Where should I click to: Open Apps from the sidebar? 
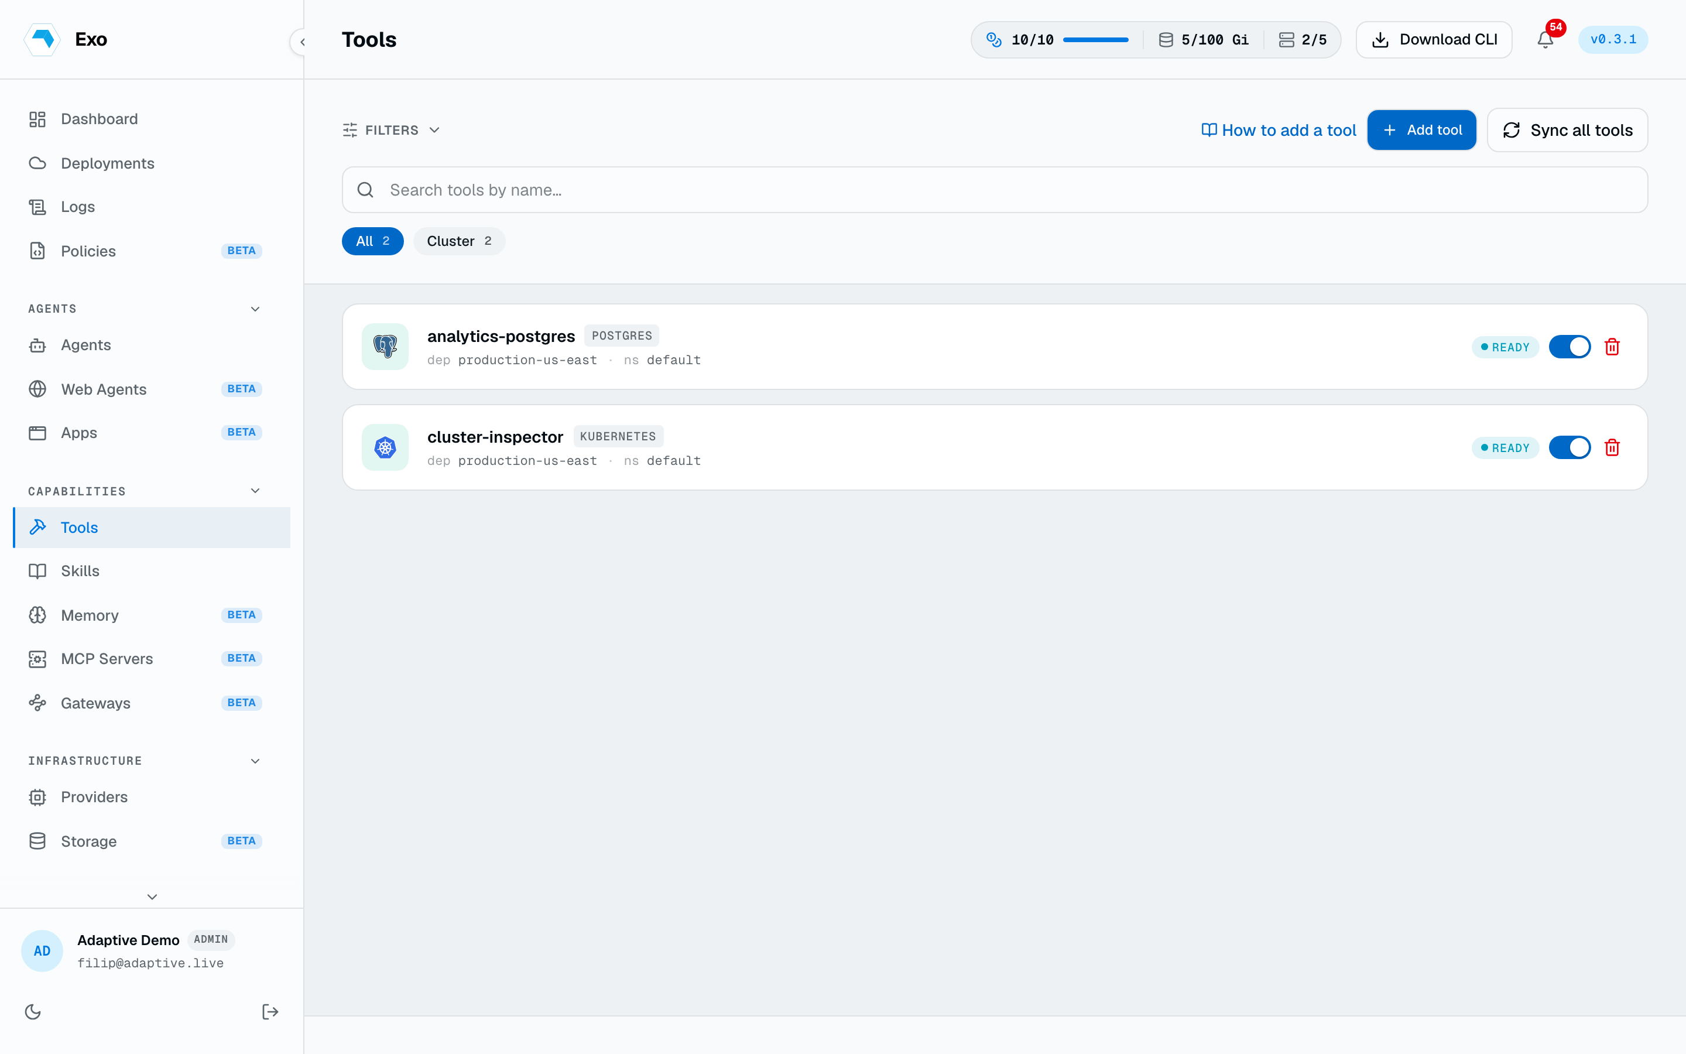tap(151, 433)
